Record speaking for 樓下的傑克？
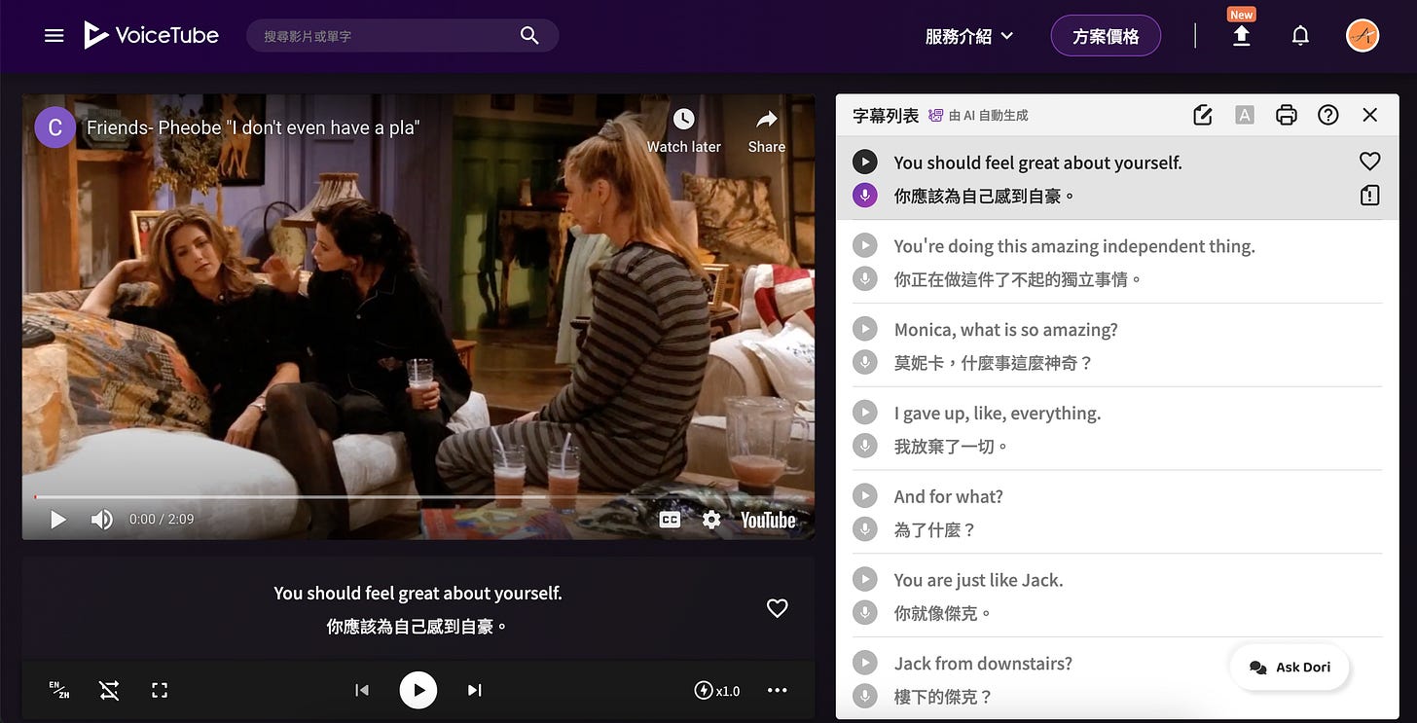The image size is (1417, 723). pos(864,697)
